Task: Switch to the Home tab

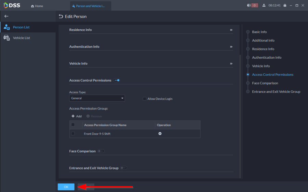Action: pos(37,6)
